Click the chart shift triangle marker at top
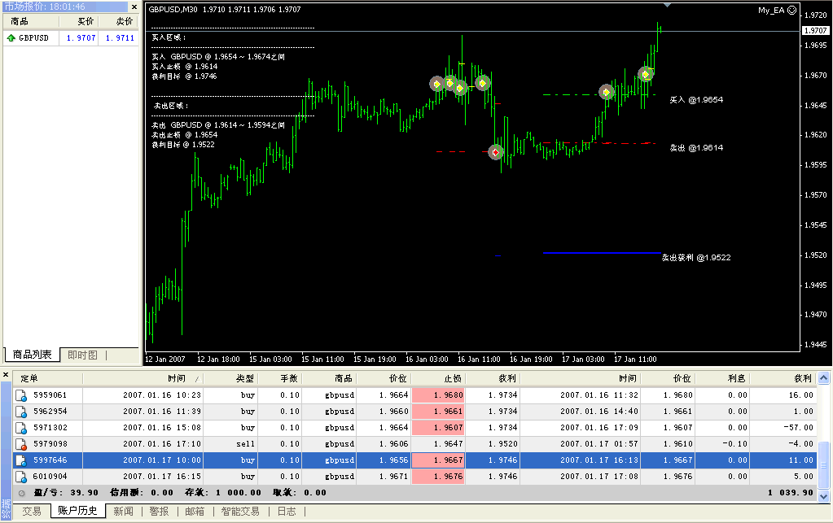 coord(667,5)
